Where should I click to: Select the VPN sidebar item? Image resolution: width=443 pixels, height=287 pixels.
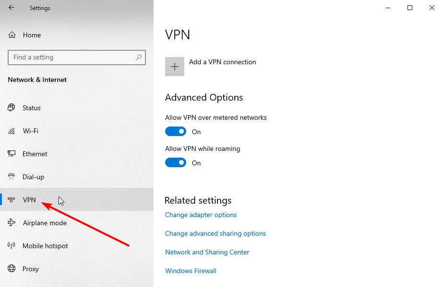(x=29, y=200)
